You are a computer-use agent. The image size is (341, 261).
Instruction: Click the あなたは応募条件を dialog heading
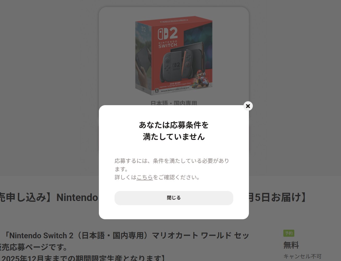(174, 125)
